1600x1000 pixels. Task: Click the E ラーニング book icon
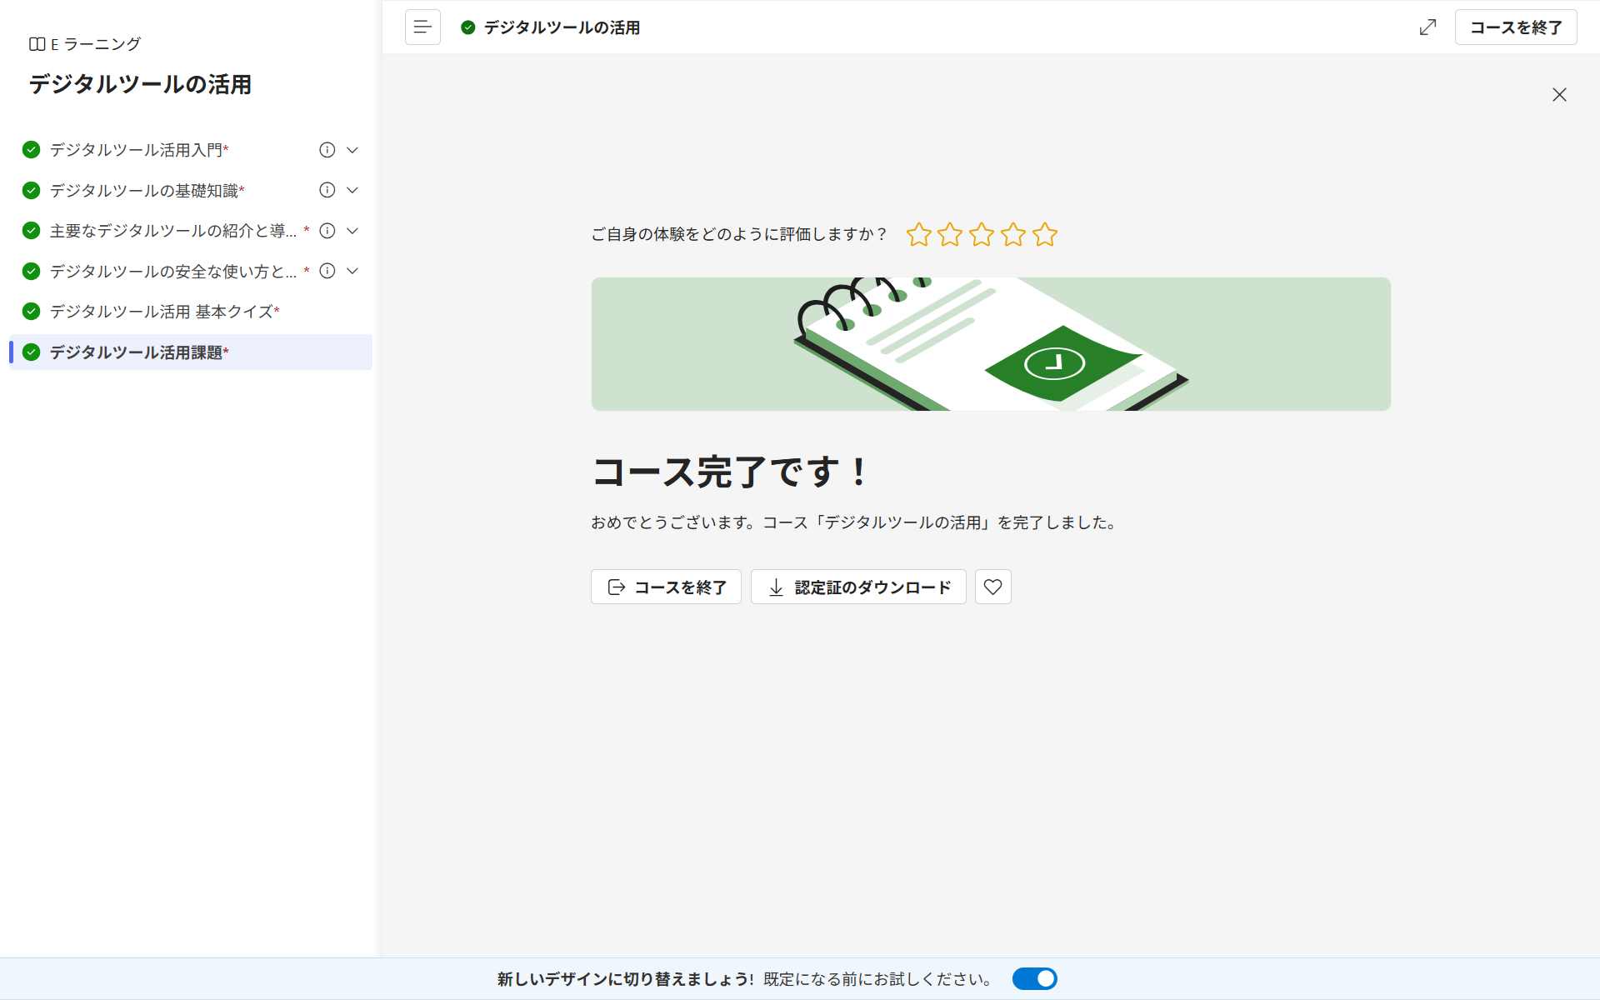coord(37,44)
